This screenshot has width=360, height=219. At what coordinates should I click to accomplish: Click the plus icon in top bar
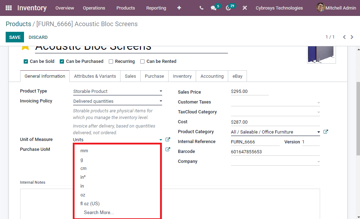pos(179,8)
